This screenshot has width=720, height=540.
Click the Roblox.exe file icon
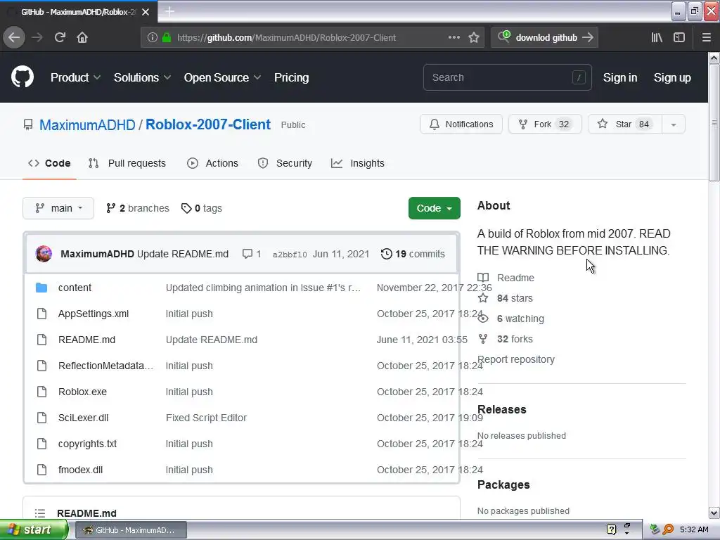coord(41,392)
